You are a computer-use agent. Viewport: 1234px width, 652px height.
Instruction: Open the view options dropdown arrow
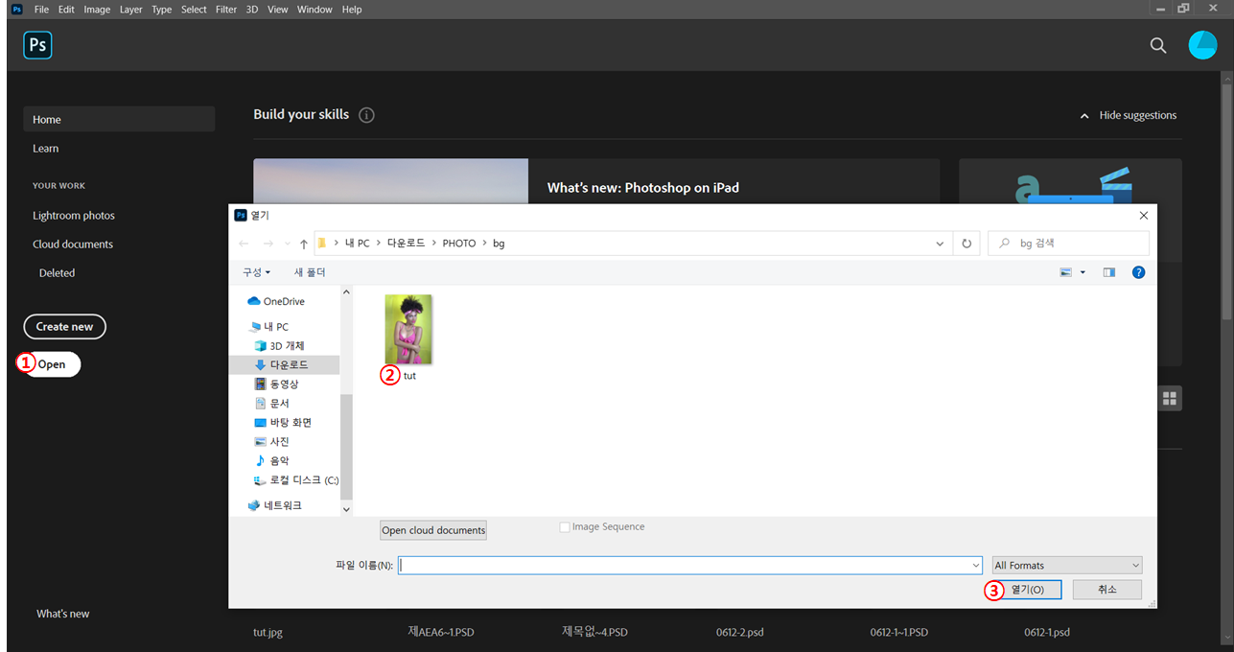pos(1083,272)
